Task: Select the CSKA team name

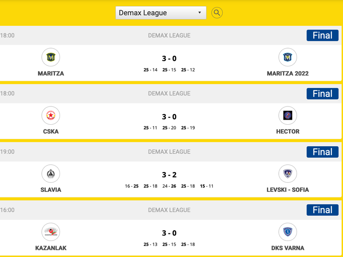Action: click(x=51, y=131)
